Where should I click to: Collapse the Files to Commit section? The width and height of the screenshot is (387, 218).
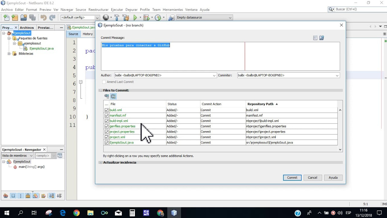[x=100, y=90]
